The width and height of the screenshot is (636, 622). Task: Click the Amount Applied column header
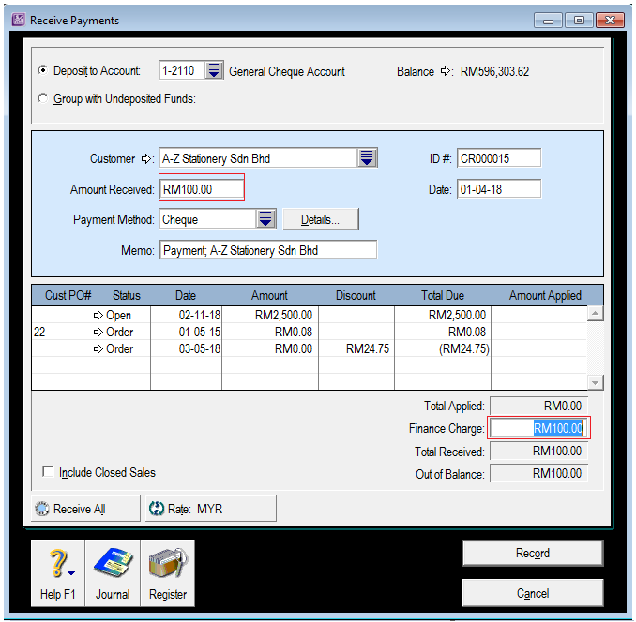click(x=545, y=296)
